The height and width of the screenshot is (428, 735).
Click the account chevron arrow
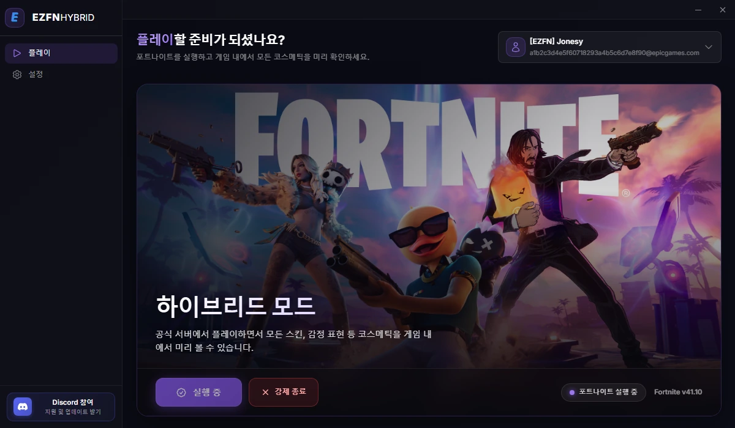point(709,47)
